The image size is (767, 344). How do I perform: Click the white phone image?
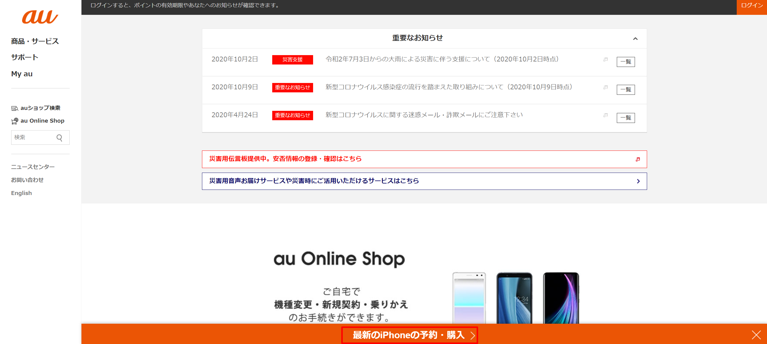[x=469, y=298]
